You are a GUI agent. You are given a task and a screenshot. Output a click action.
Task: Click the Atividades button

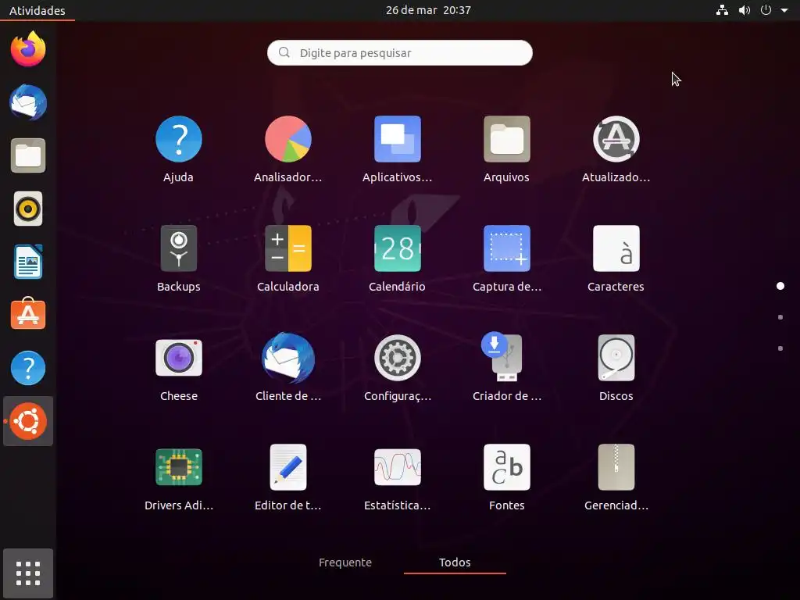(37, 10)
